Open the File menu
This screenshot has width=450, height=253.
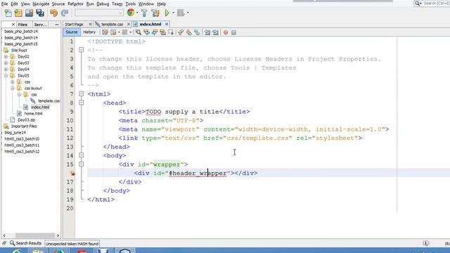tap(4, 4)
